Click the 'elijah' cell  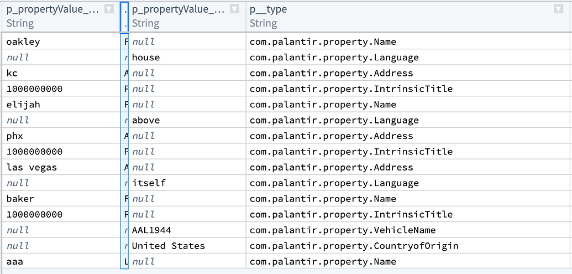(23, 105)
